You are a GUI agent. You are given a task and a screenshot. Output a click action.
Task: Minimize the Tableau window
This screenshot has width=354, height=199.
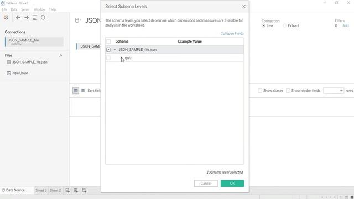click(325, 3)
